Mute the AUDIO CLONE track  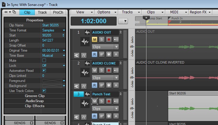tap(95, 70)
